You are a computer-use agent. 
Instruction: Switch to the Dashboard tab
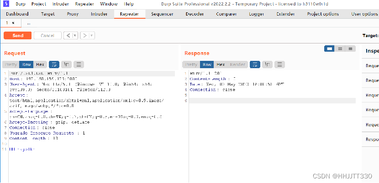[17, 14]
